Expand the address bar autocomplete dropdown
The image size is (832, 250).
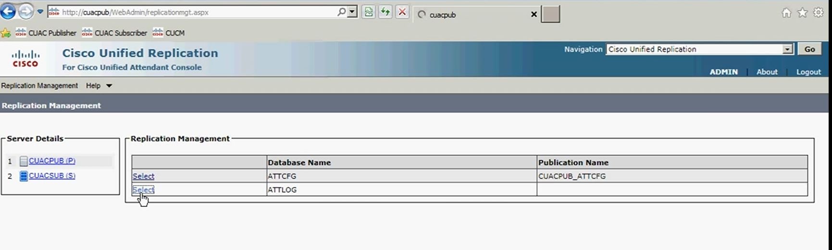(x=353, y=12)
